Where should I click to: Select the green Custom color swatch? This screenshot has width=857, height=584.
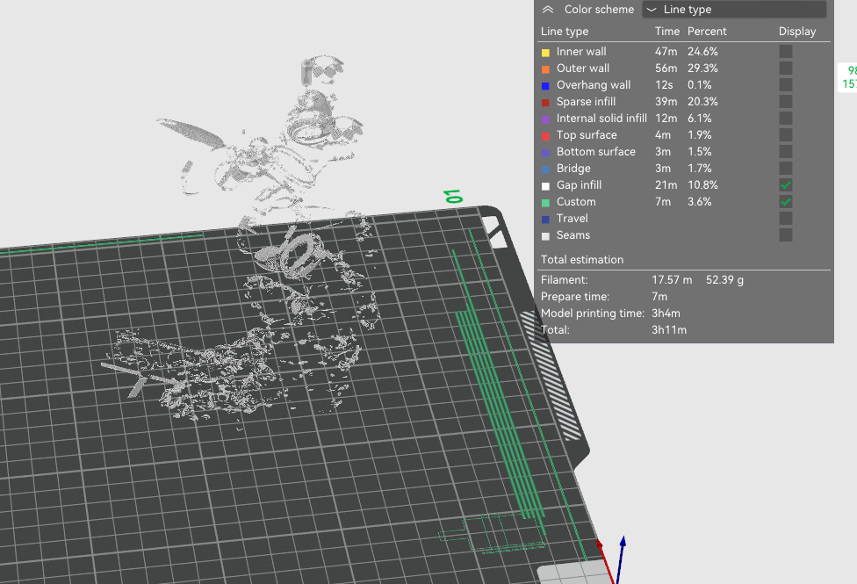click(546, 201)
